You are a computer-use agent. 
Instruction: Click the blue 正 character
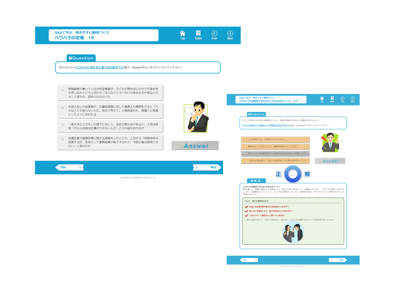coord(279,174)
